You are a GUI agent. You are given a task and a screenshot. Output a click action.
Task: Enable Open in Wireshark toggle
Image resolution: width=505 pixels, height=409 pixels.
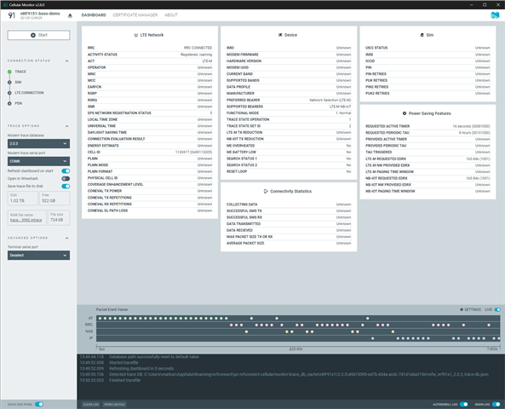pyautogui.click(x=66, y=179)
